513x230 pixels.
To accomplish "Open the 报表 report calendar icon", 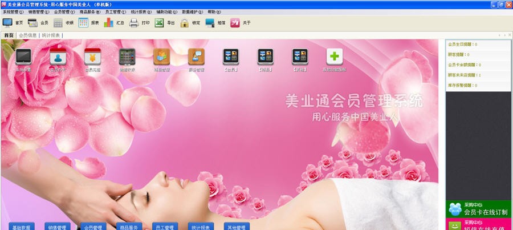I will [83, 23].
